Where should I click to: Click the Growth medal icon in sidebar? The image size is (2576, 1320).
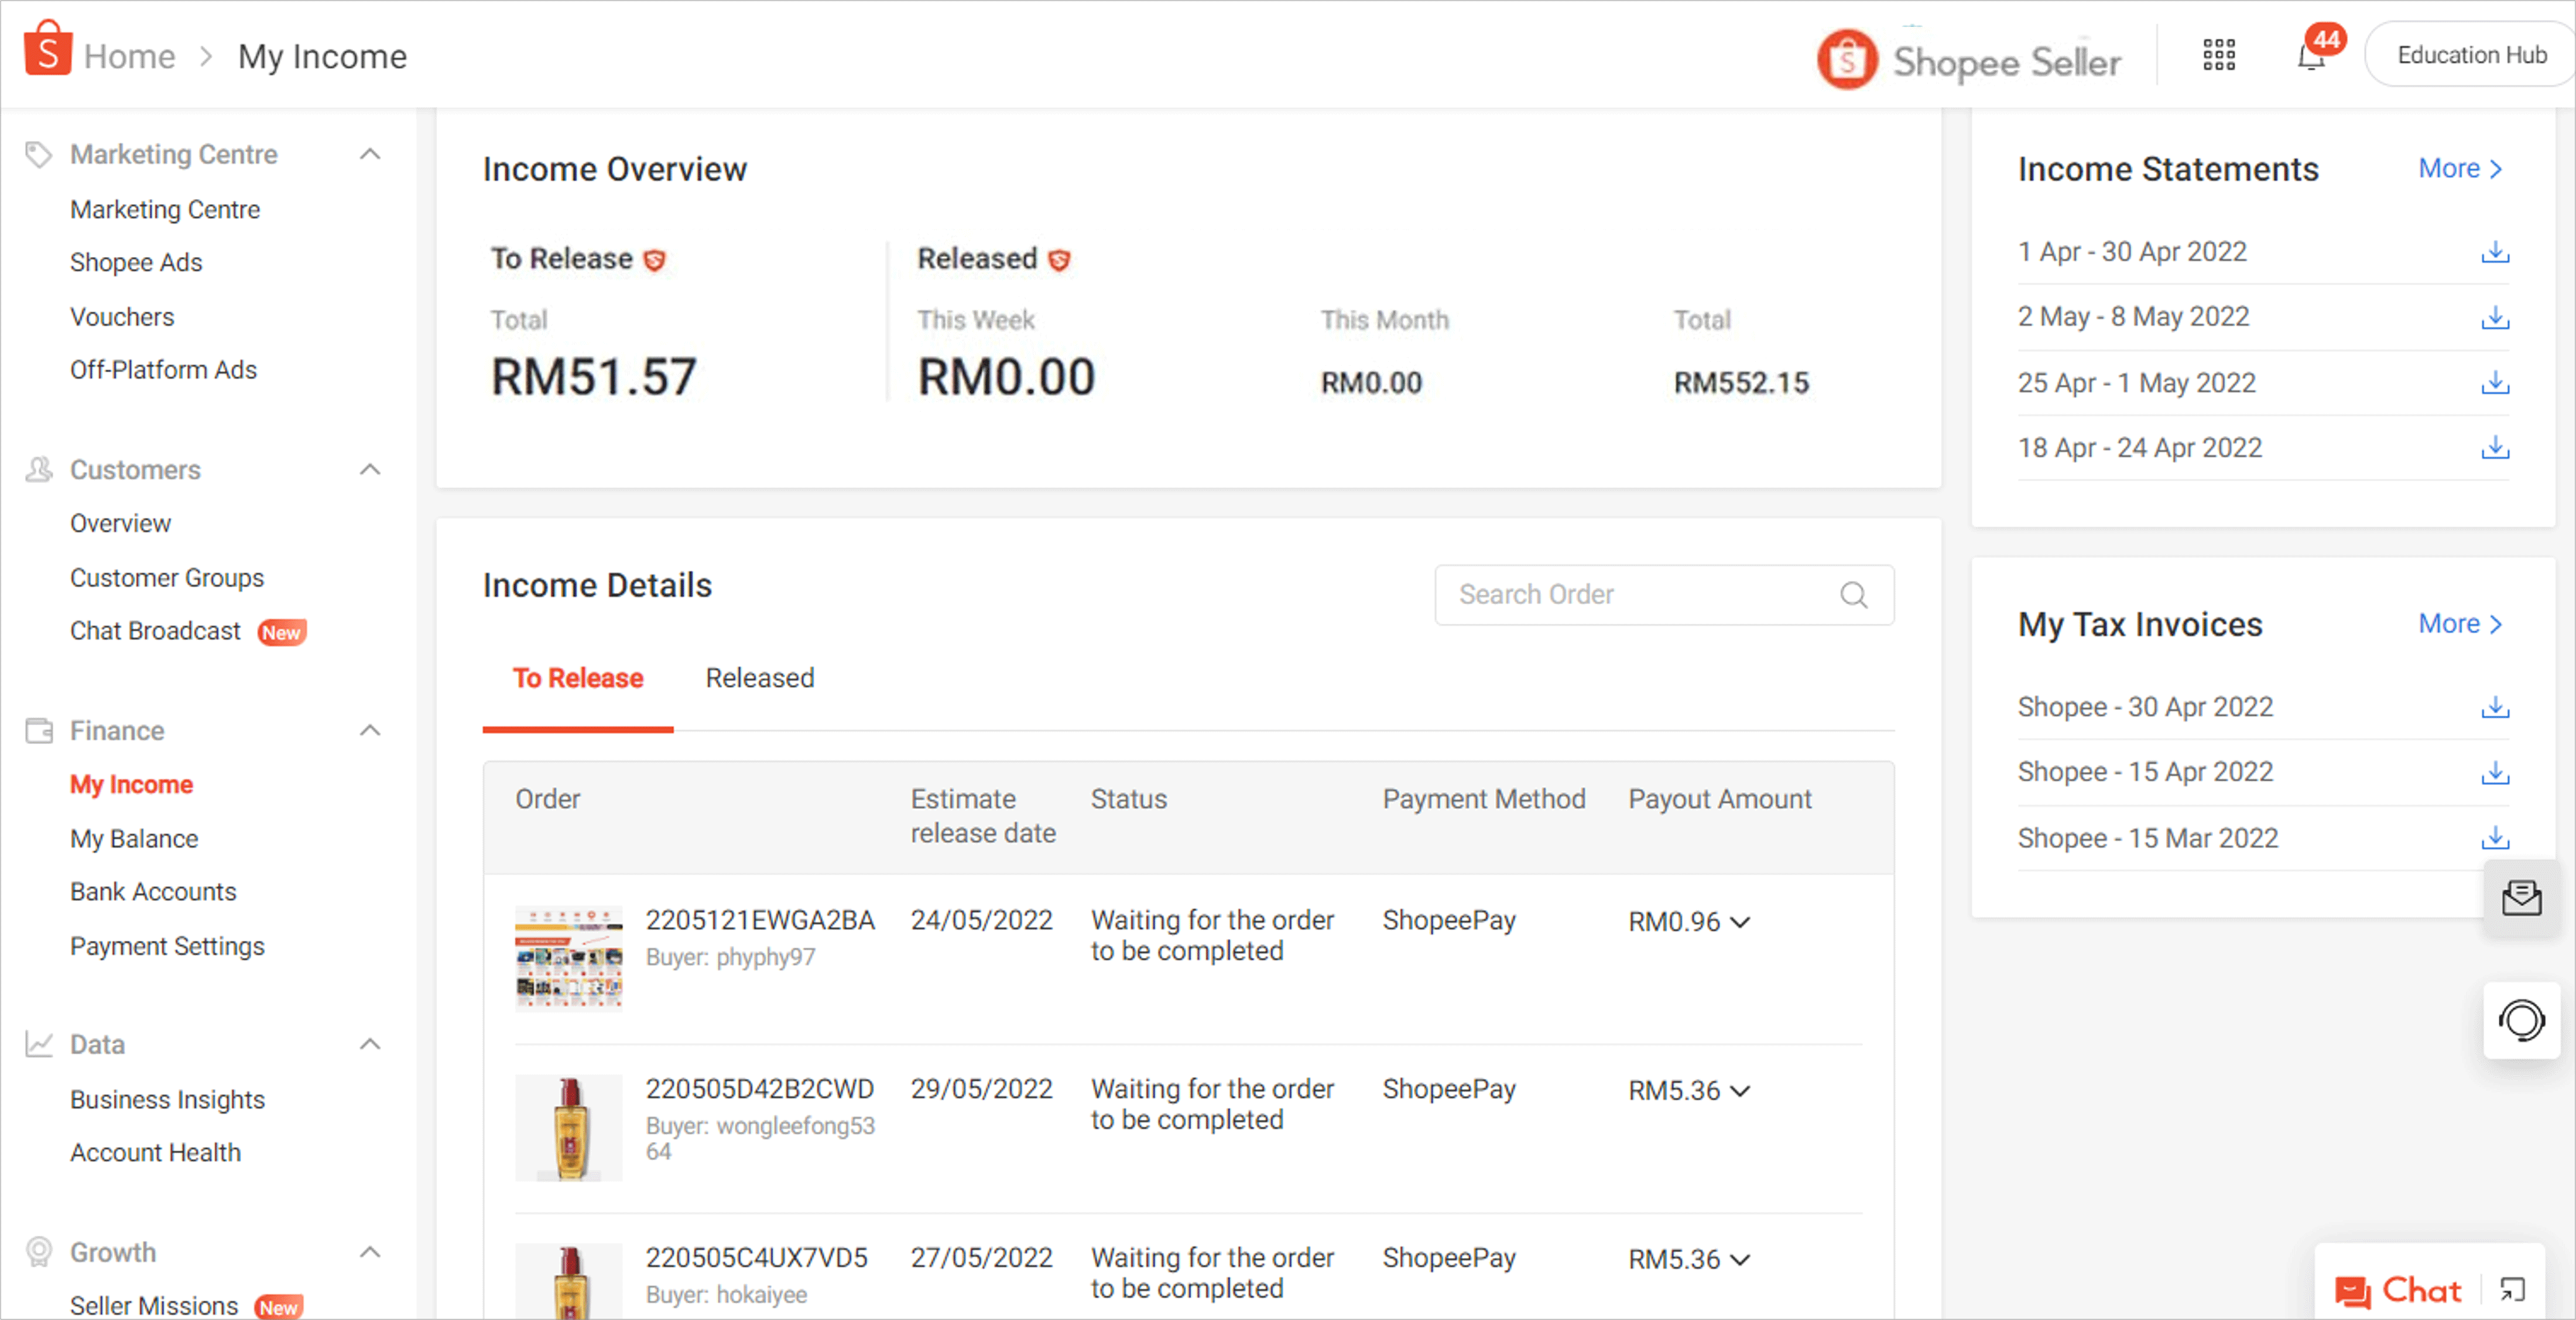(38, 1252)
